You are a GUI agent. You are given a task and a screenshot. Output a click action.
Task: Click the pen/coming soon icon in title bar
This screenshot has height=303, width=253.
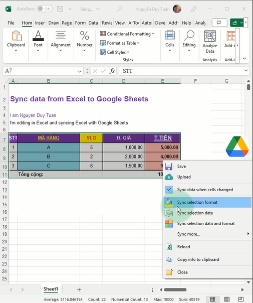pyautogui.click(x=193, y=9)
